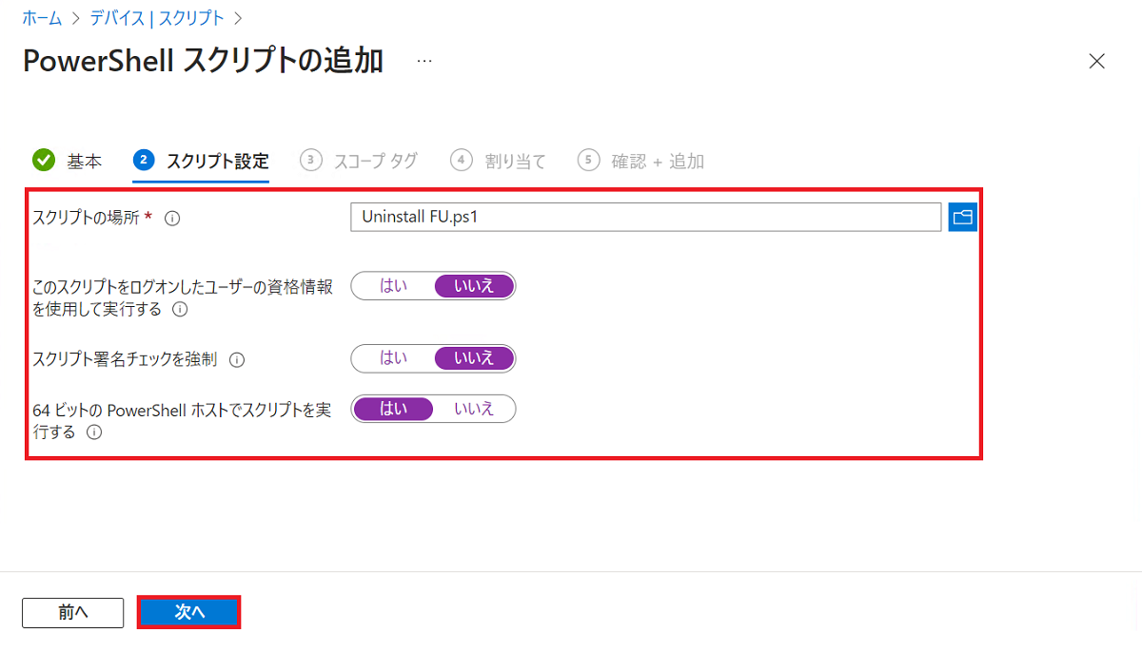Screen dimensions: 1142x652
Task: Enable はい for script signature check
Action: tap(393, 358)
